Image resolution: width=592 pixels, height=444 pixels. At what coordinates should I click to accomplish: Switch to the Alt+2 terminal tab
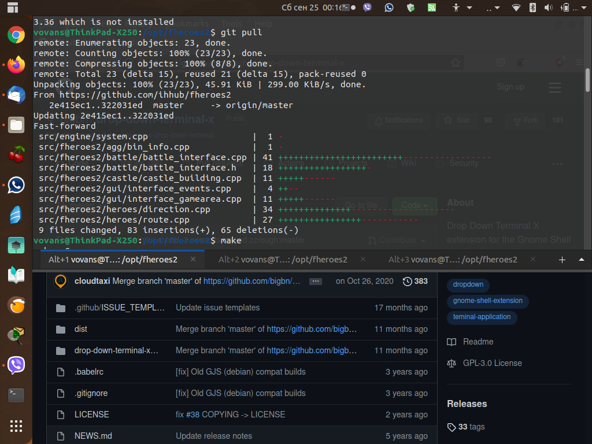(282, 260)
